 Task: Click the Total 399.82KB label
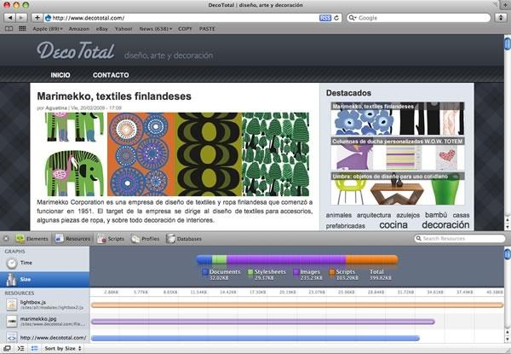point(380,275)
